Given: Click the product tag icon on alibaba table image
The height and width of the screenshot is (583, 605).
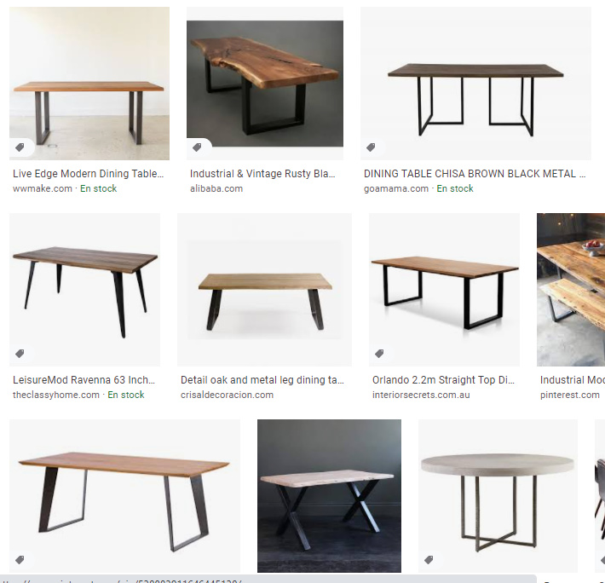Looking at the screenshot, I should pos(197,147).
